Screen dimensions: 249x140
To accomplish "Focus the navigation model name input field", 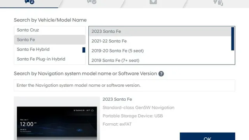I will click(x=124, y=86).
